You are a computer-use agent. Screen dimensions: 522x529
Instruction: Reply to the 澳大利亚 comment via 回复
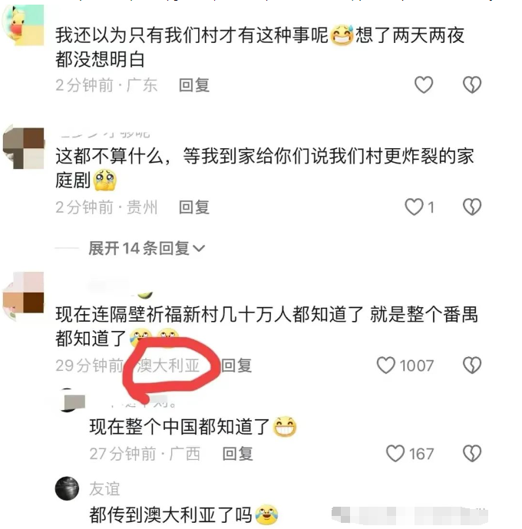236,365
